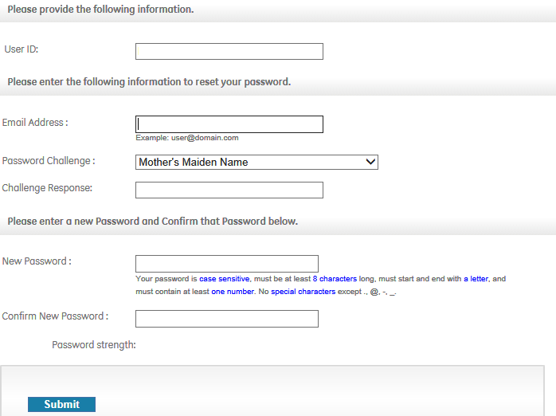Click the "User ID:" label

pyautogui.click(x=22, y=49)
